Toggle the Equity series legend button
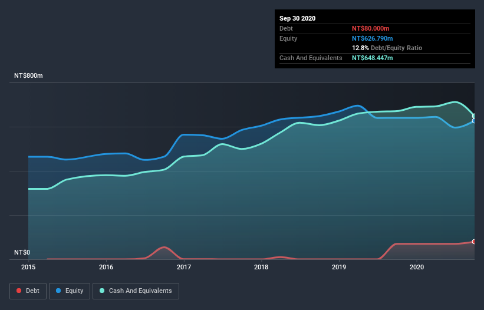The image size is (484, 310). point(70,291)
